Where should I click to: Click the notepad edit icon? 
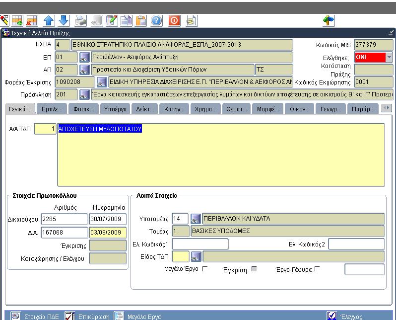(x=112, y=20)
